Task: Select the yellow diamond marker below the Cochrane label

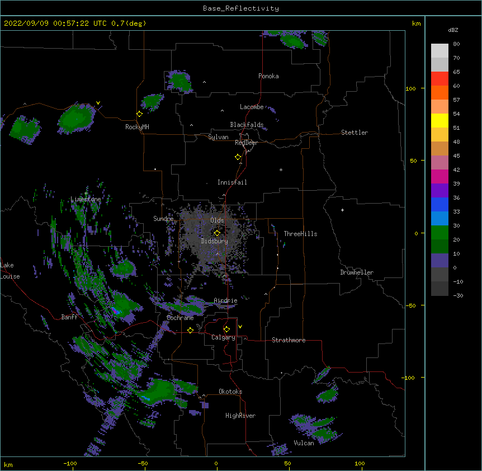Action: coord(190,330)
